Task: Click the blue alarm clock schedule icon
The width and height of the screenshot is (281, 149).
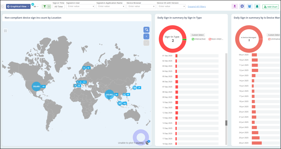Action: tap(250, 6)
